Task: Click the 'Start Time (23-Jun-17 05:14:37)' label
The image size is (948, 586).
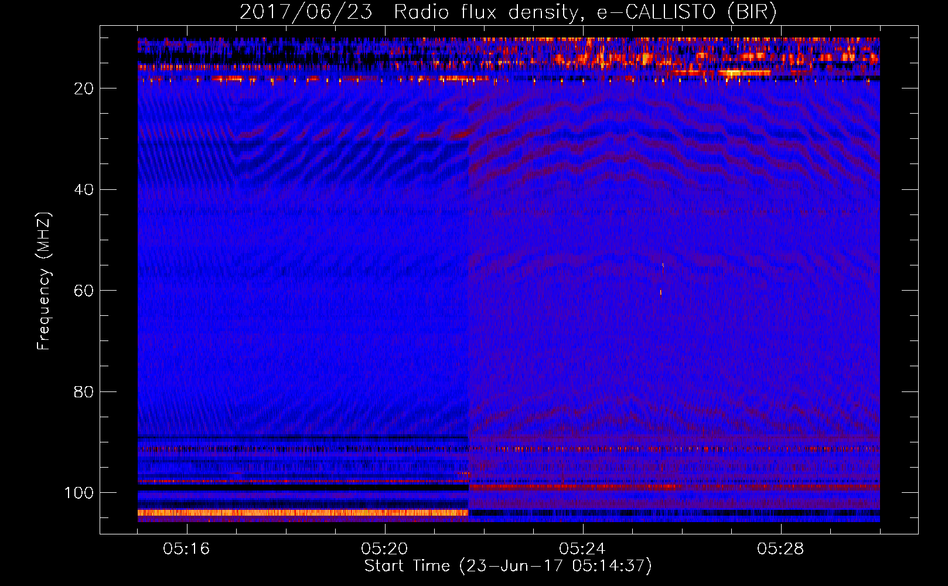Action: click(x=508, y=566)
